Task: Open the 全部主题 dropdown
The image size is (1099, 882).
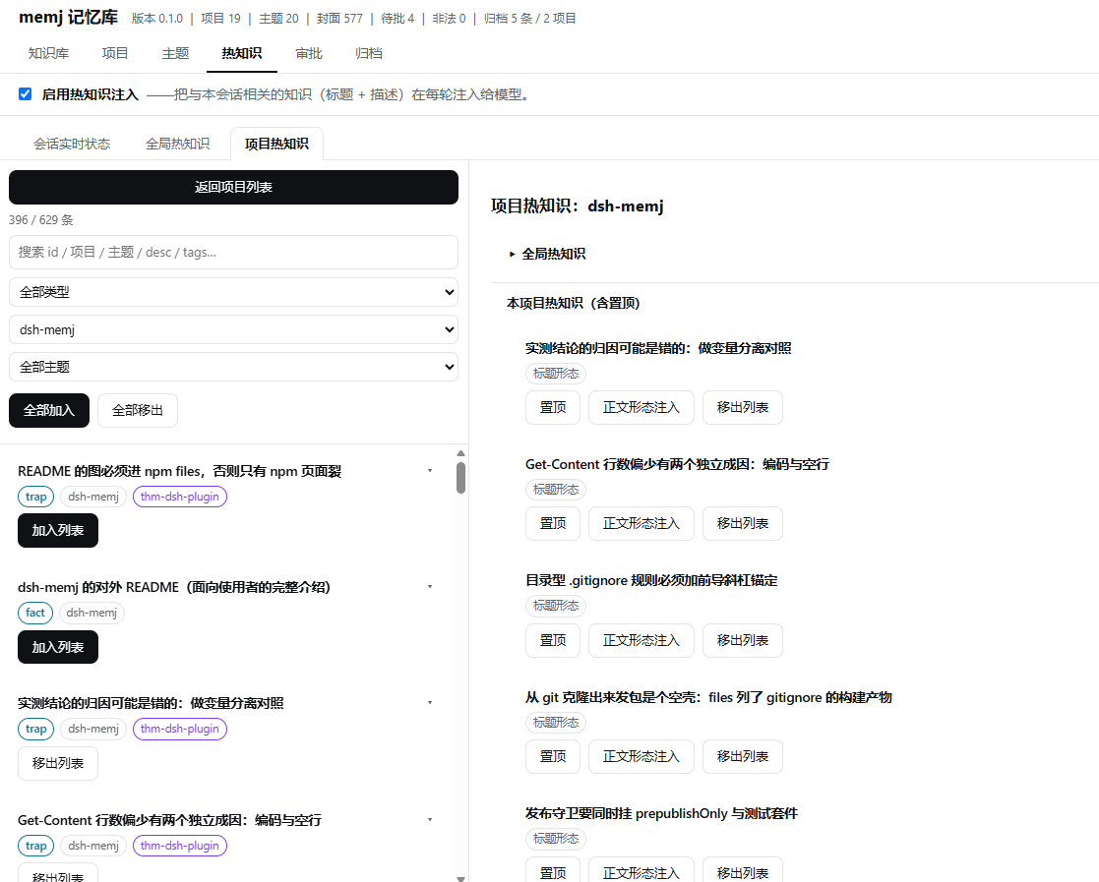Action: [x=233, y=367]
